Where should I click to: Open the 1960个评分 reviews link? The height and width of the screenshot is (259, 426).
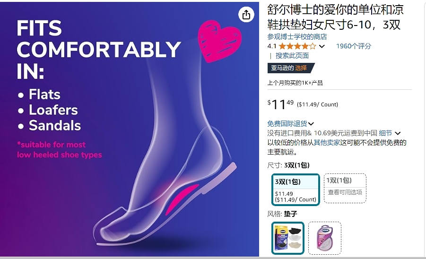(354, 46)
